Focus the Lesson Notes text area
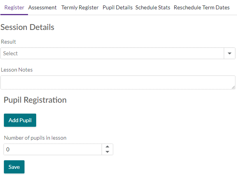237x177 pixels. point(118,82)
